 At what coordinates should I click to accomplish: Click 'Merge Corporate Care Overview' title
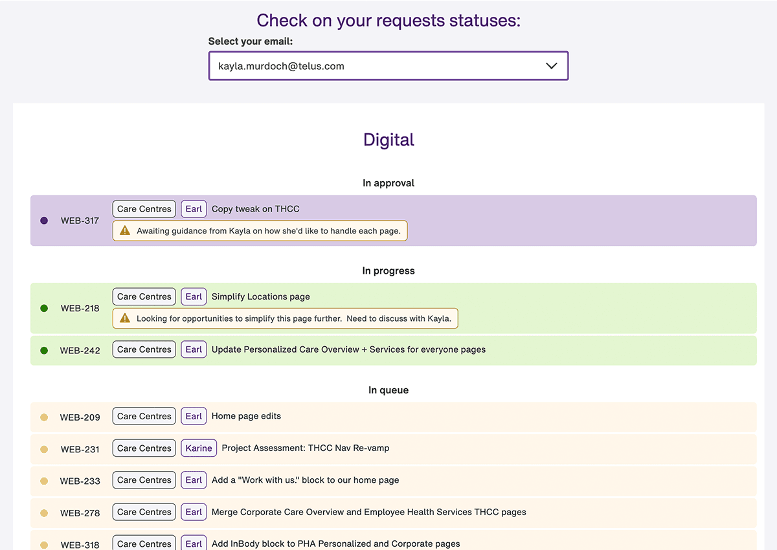[x=369, y=512]
